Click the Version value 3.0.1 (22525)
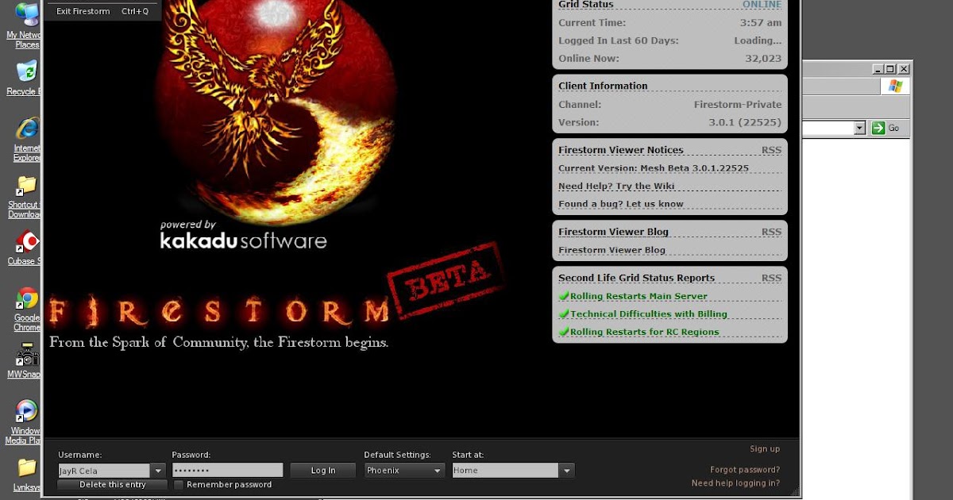The width and height of the screenshot is (953, 500). tap(745, 122)
